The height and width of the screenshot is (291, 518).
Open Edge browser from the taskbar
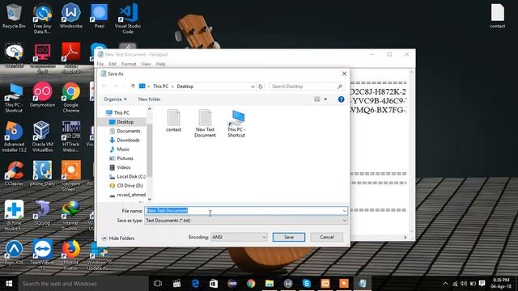195,284
